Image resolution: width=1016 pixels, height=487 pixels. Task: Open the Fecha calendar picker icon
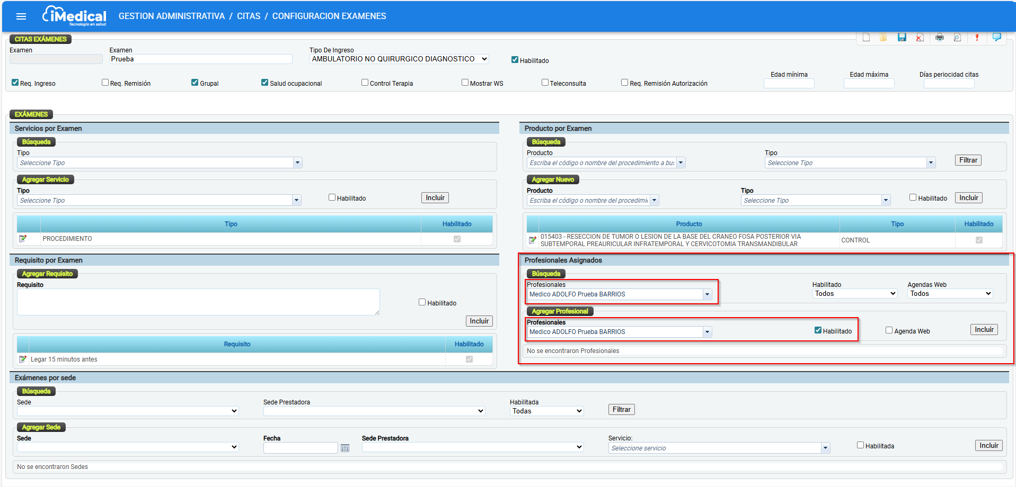(345, 448)
